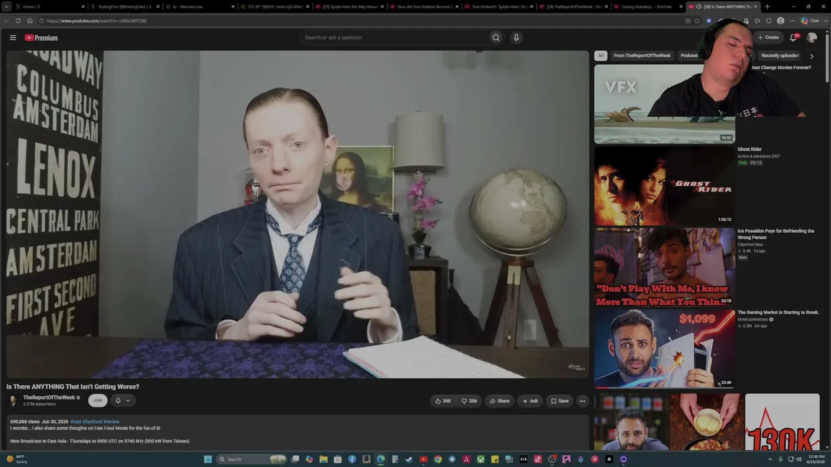Start voice search with the microphone icon
This screenshot has width=831, height=467.
[516, 38]
